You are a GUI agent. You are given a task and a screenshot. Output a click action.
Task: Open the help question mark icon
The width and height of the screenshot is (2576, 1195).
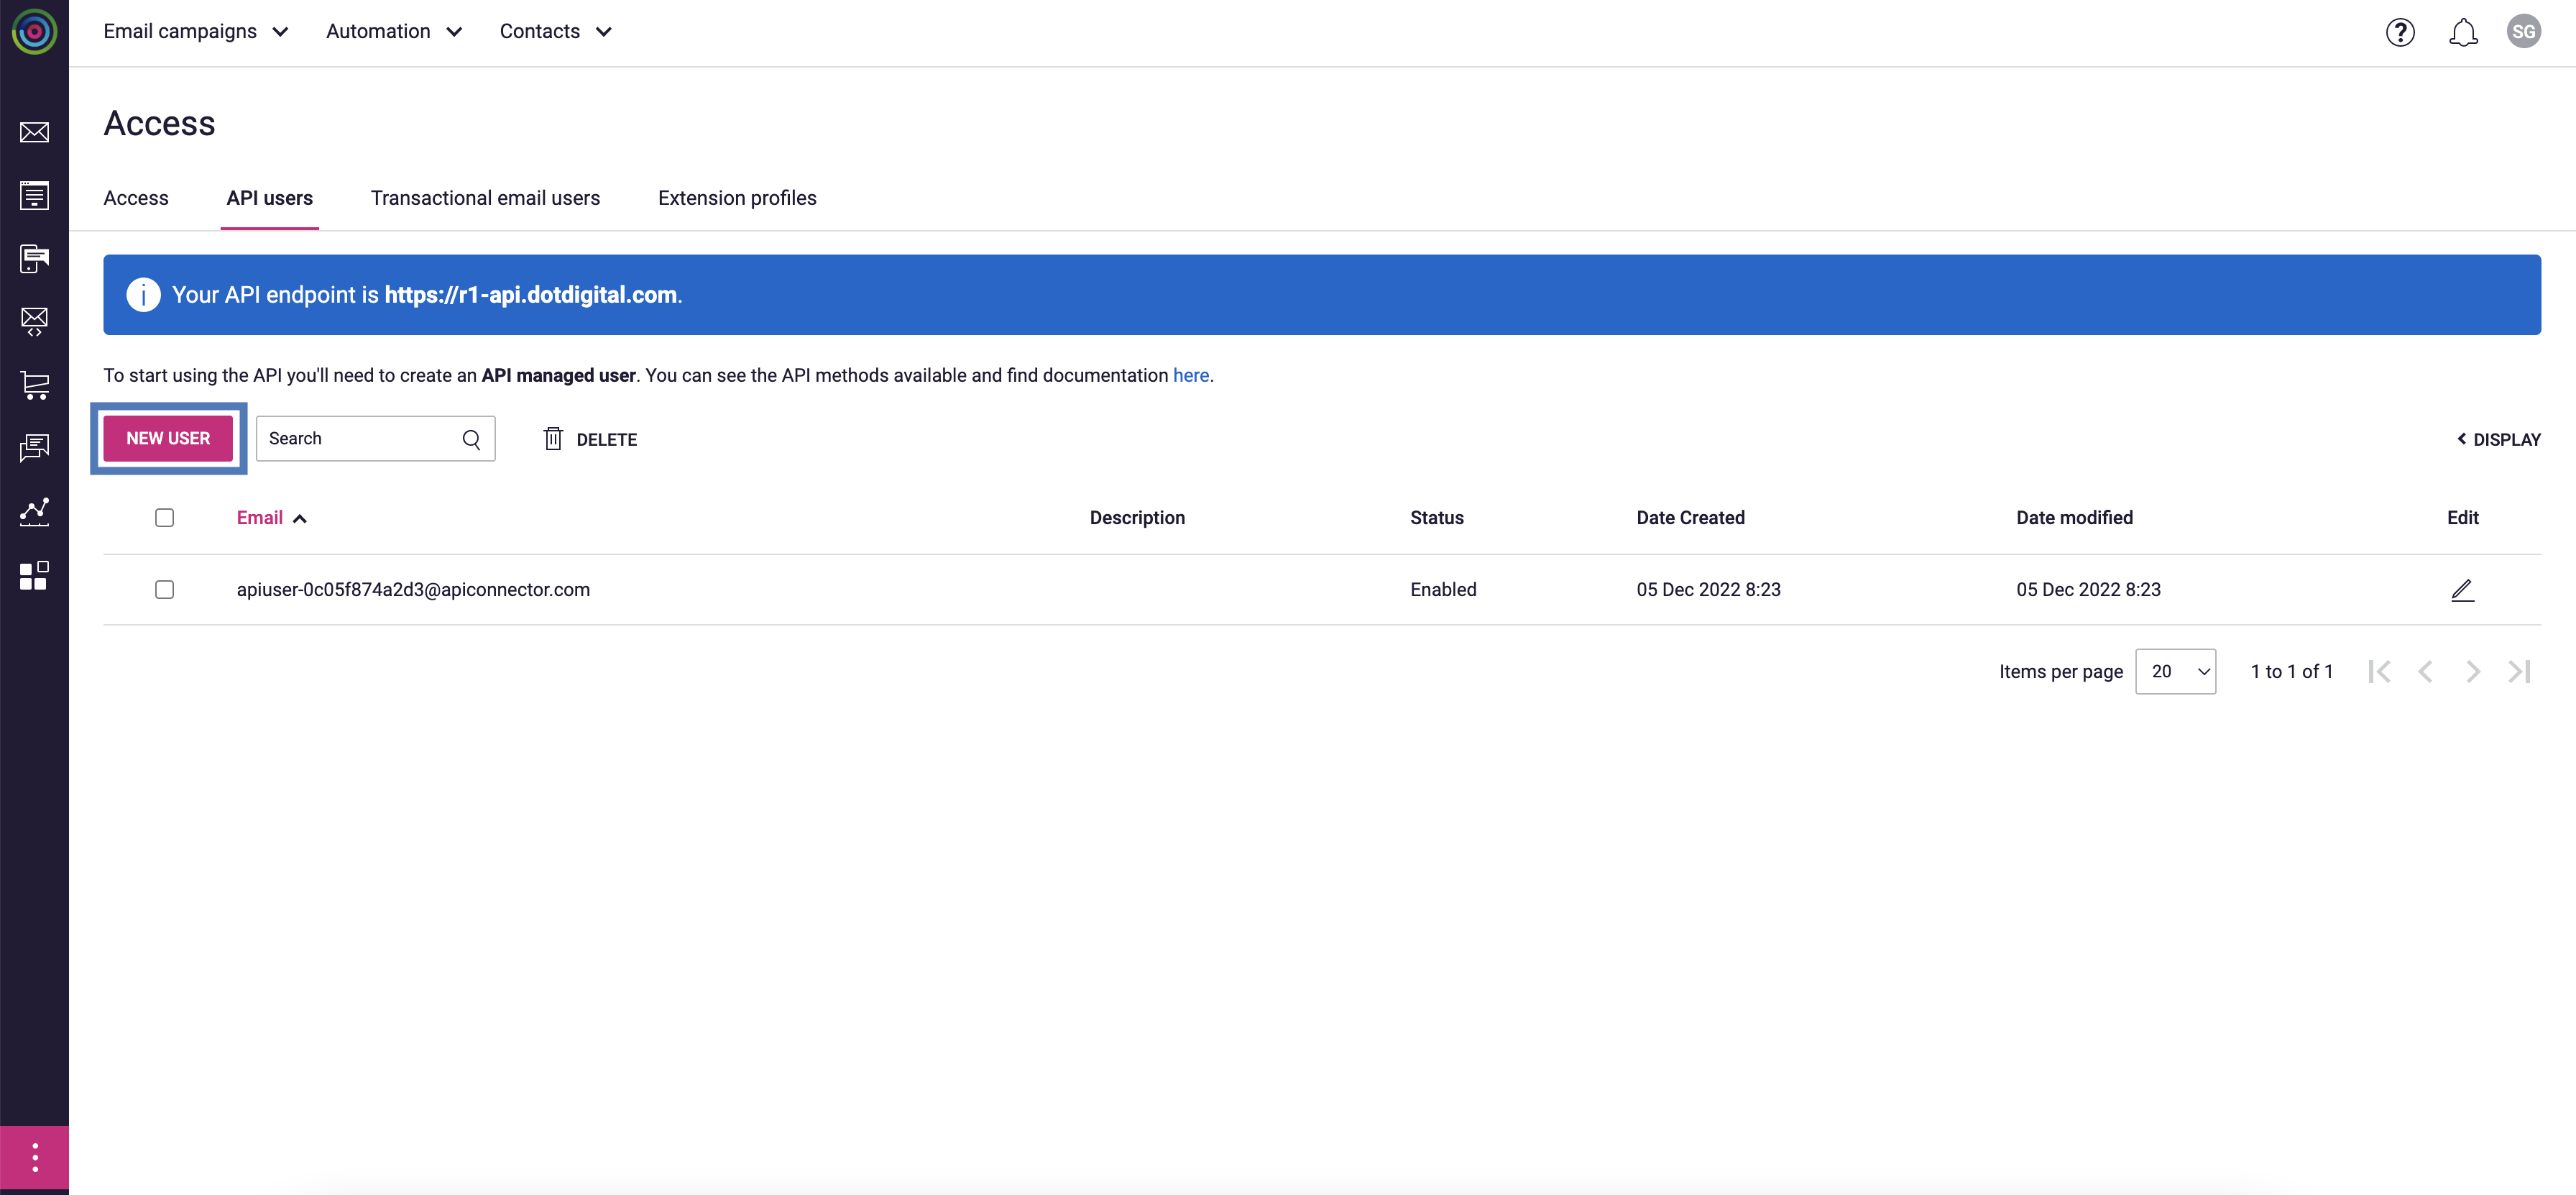2400,32
